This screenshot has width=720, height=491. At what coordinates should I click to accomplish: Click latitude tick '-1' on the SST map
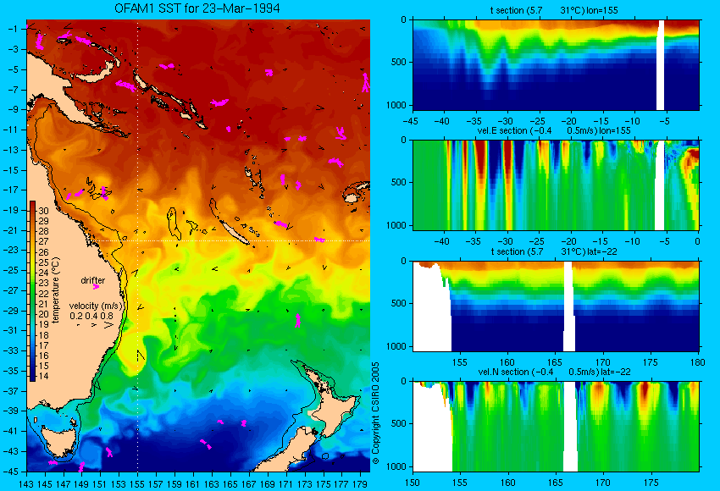pyautogui.click(x=12, y=29)
